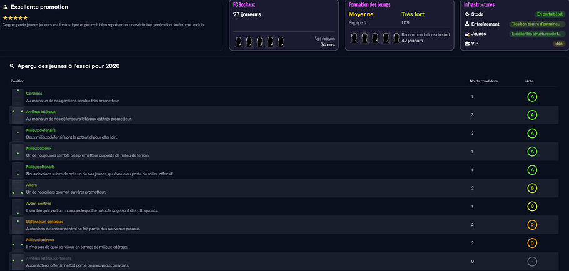Image resolution: width=569 pixels, height=271 pixels.
Task: Click the 'En parfait état' stadium status badge
Action: (550, 14)
